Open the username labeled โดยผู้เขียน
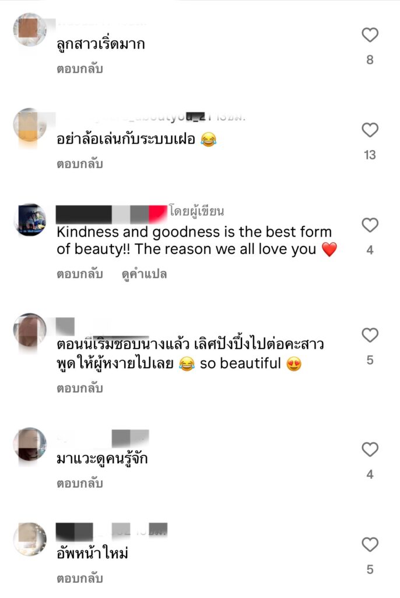Screen dimensions: 400x598 pyautogui.click(x=111, y=214)
